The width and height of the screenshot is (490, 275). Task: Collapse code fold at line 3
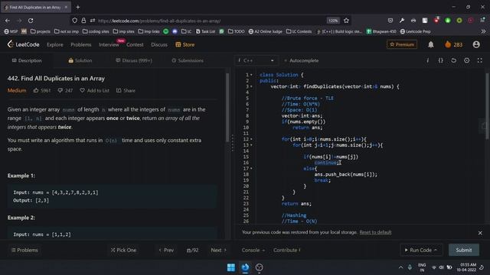(251, 86)
